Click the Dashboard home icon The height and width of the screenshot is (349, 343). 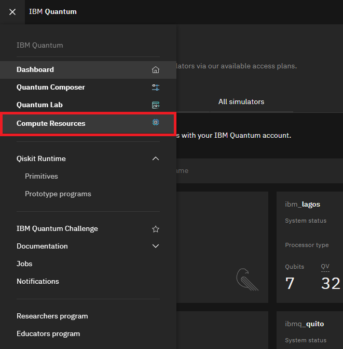(155, 70)
